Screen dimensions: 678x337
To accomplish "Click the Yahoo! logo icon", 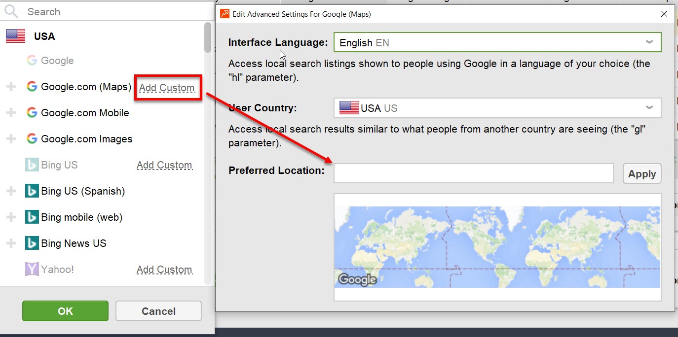I will tap(32, 270).
